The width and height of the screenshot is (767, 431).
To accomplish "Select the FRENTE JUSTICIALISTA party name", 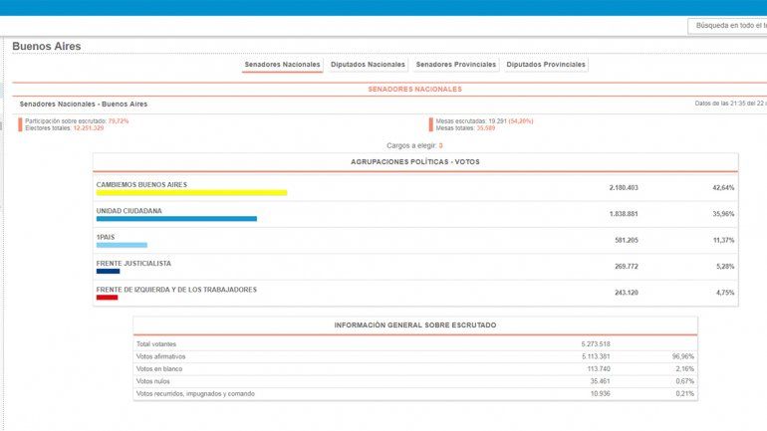I will [134, 264].
